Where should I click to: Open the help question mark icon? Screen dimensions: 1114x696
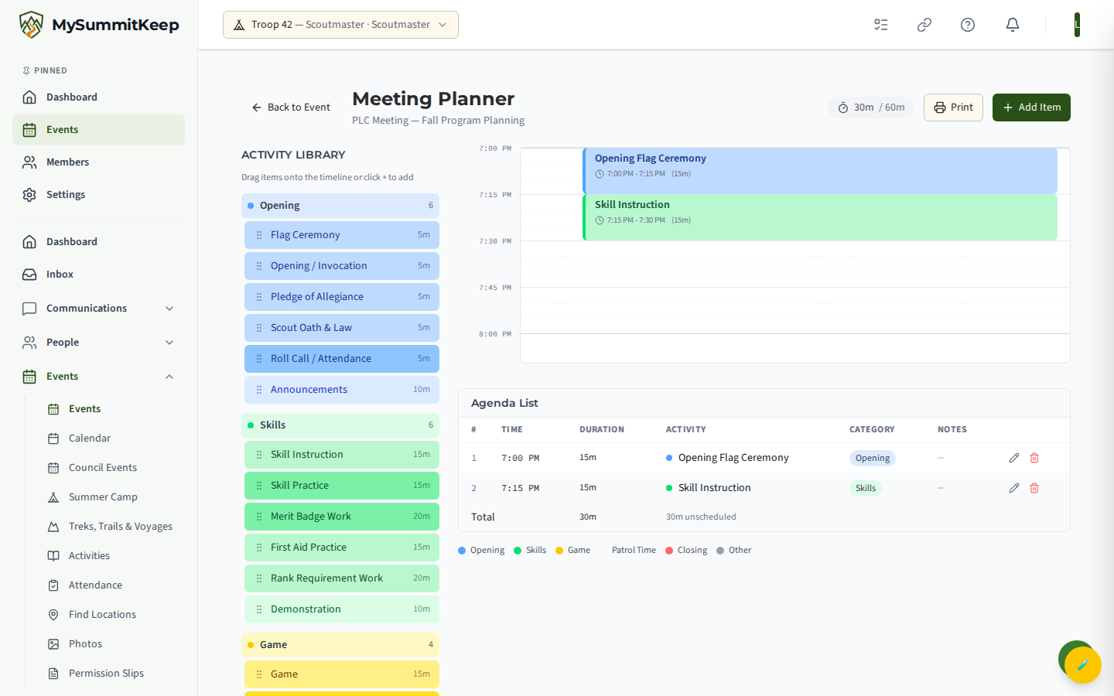pyautogui.click(x=967, y=25)
